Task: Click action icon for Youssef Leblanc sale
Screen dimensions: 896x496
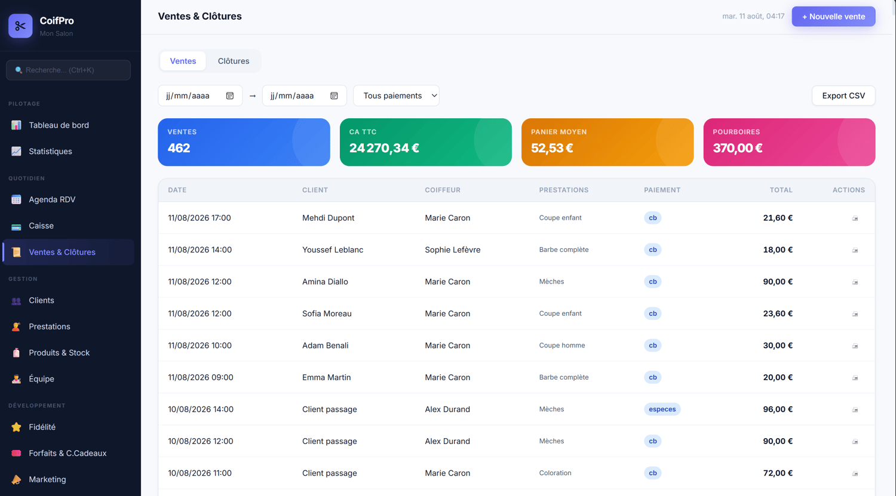Action: [855, 250]
